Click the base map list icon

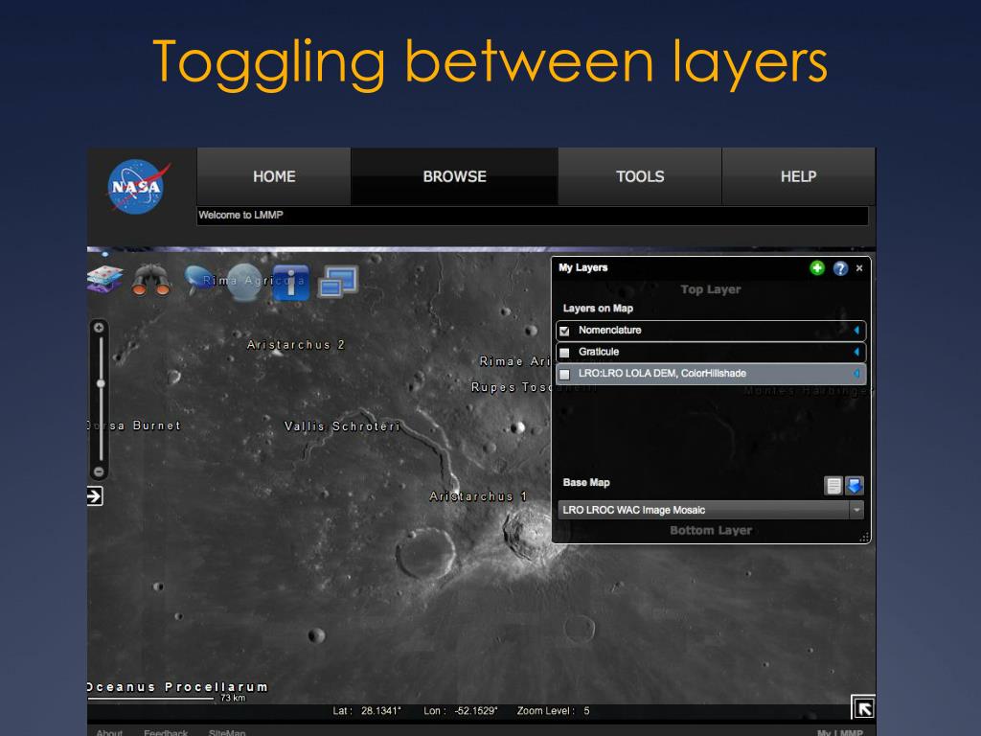click(x=833, y=486)
